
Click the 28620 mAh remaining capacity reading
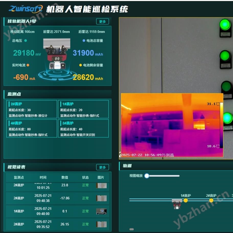[88, 77]
